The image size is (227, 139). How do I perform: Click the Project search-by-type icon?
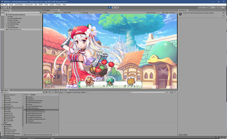(x=46, y=92)
